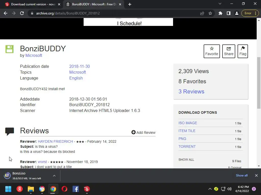Click the '2,309 Views' text
This screenshot has height=195, width=261.
click(x=194, y=71)
